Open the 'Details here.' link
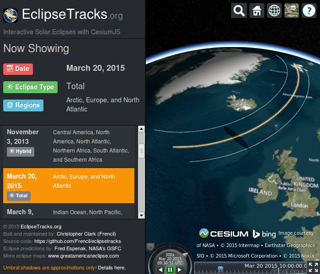Image resolution: width=320 pixels, height=274 pixels. point(112,268)
